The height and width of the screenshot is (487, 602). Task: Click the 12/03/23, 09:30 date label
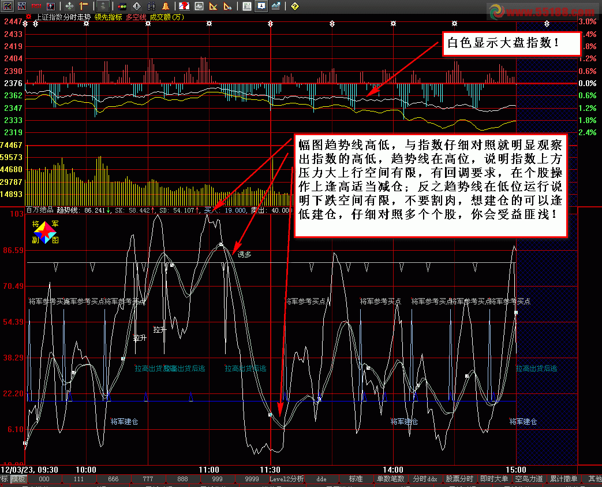(29, 470)
